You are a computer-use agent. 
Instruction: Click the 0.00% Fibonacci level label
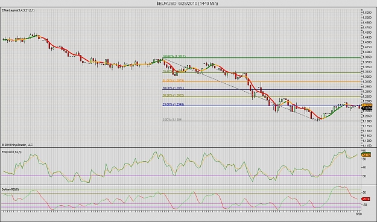[173, 119]
